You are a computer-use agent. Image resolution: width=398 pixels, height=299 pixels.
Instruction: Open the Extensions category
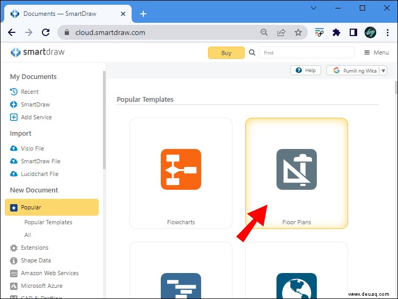34,248
